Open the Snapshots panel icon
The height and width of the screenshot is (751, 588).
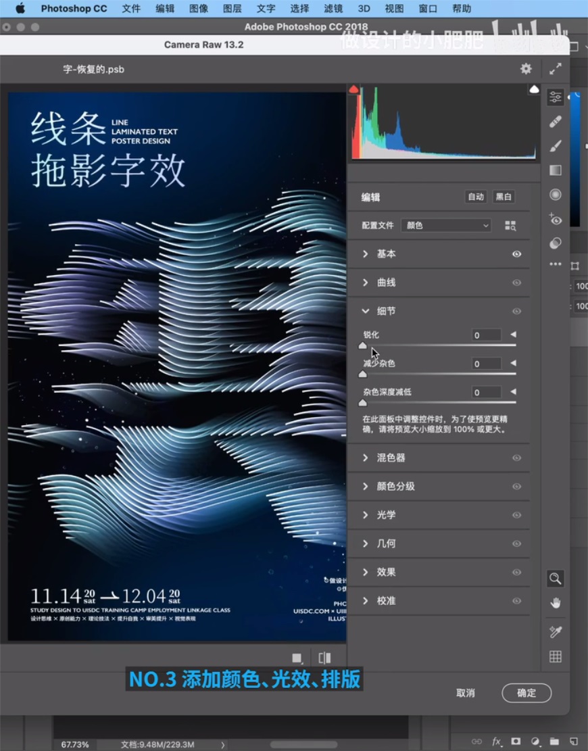click(x=556, y=243)
